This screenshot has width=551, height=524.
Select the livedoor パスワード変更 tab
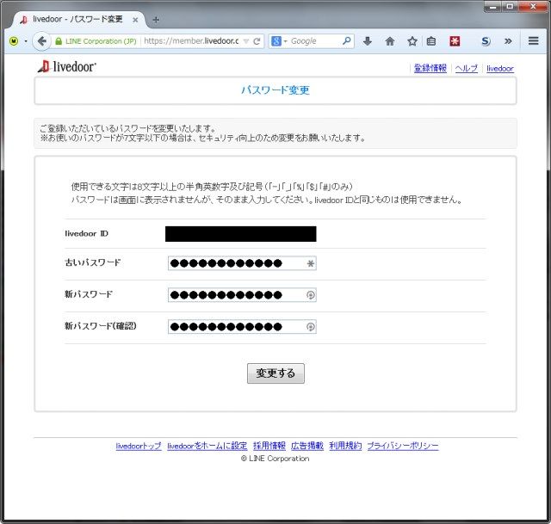click(77, 19)
